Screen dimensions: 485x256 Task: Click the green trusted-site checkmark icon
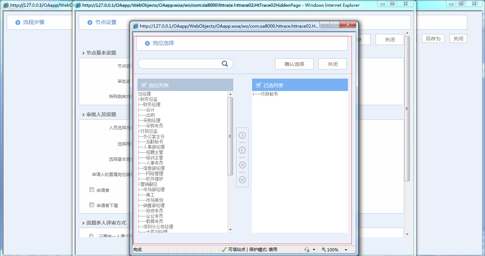point(224,249)
